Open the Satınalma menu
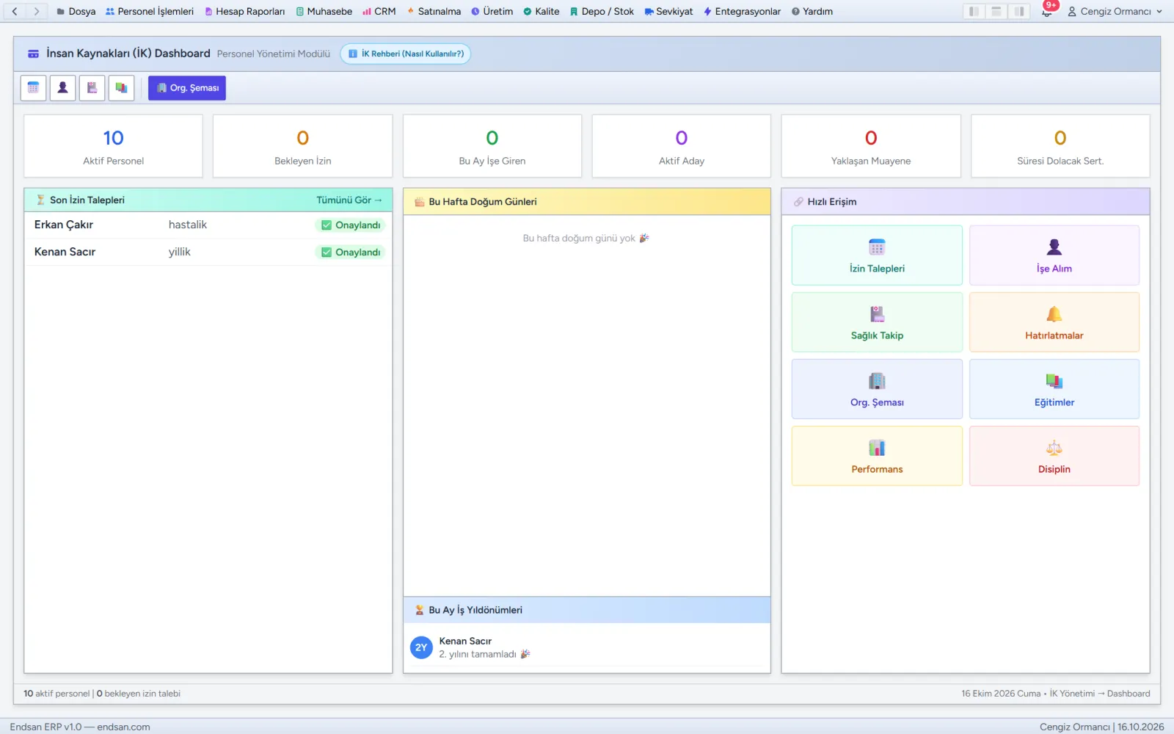The width and height of the screenshot is (1174, 734). [x=434, y=11]
